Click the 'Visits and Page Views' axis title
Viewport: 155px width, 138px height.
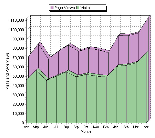pyautogui.click(x=7, y=71)
